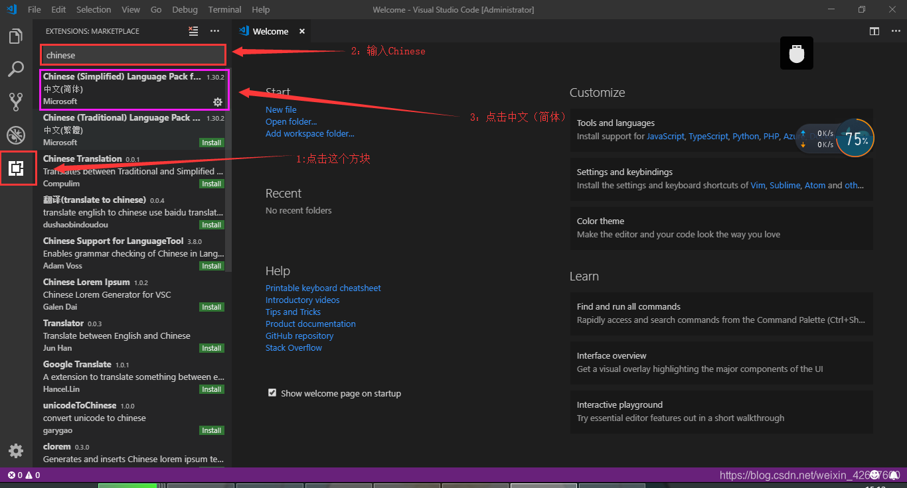The height and width of the screenshot is (488, 907).
Task: Open Extensions panel more actions menu
Action: point(214,30)
